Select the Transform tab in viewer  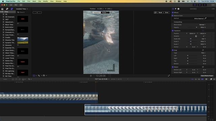click(x=97, y=12)
